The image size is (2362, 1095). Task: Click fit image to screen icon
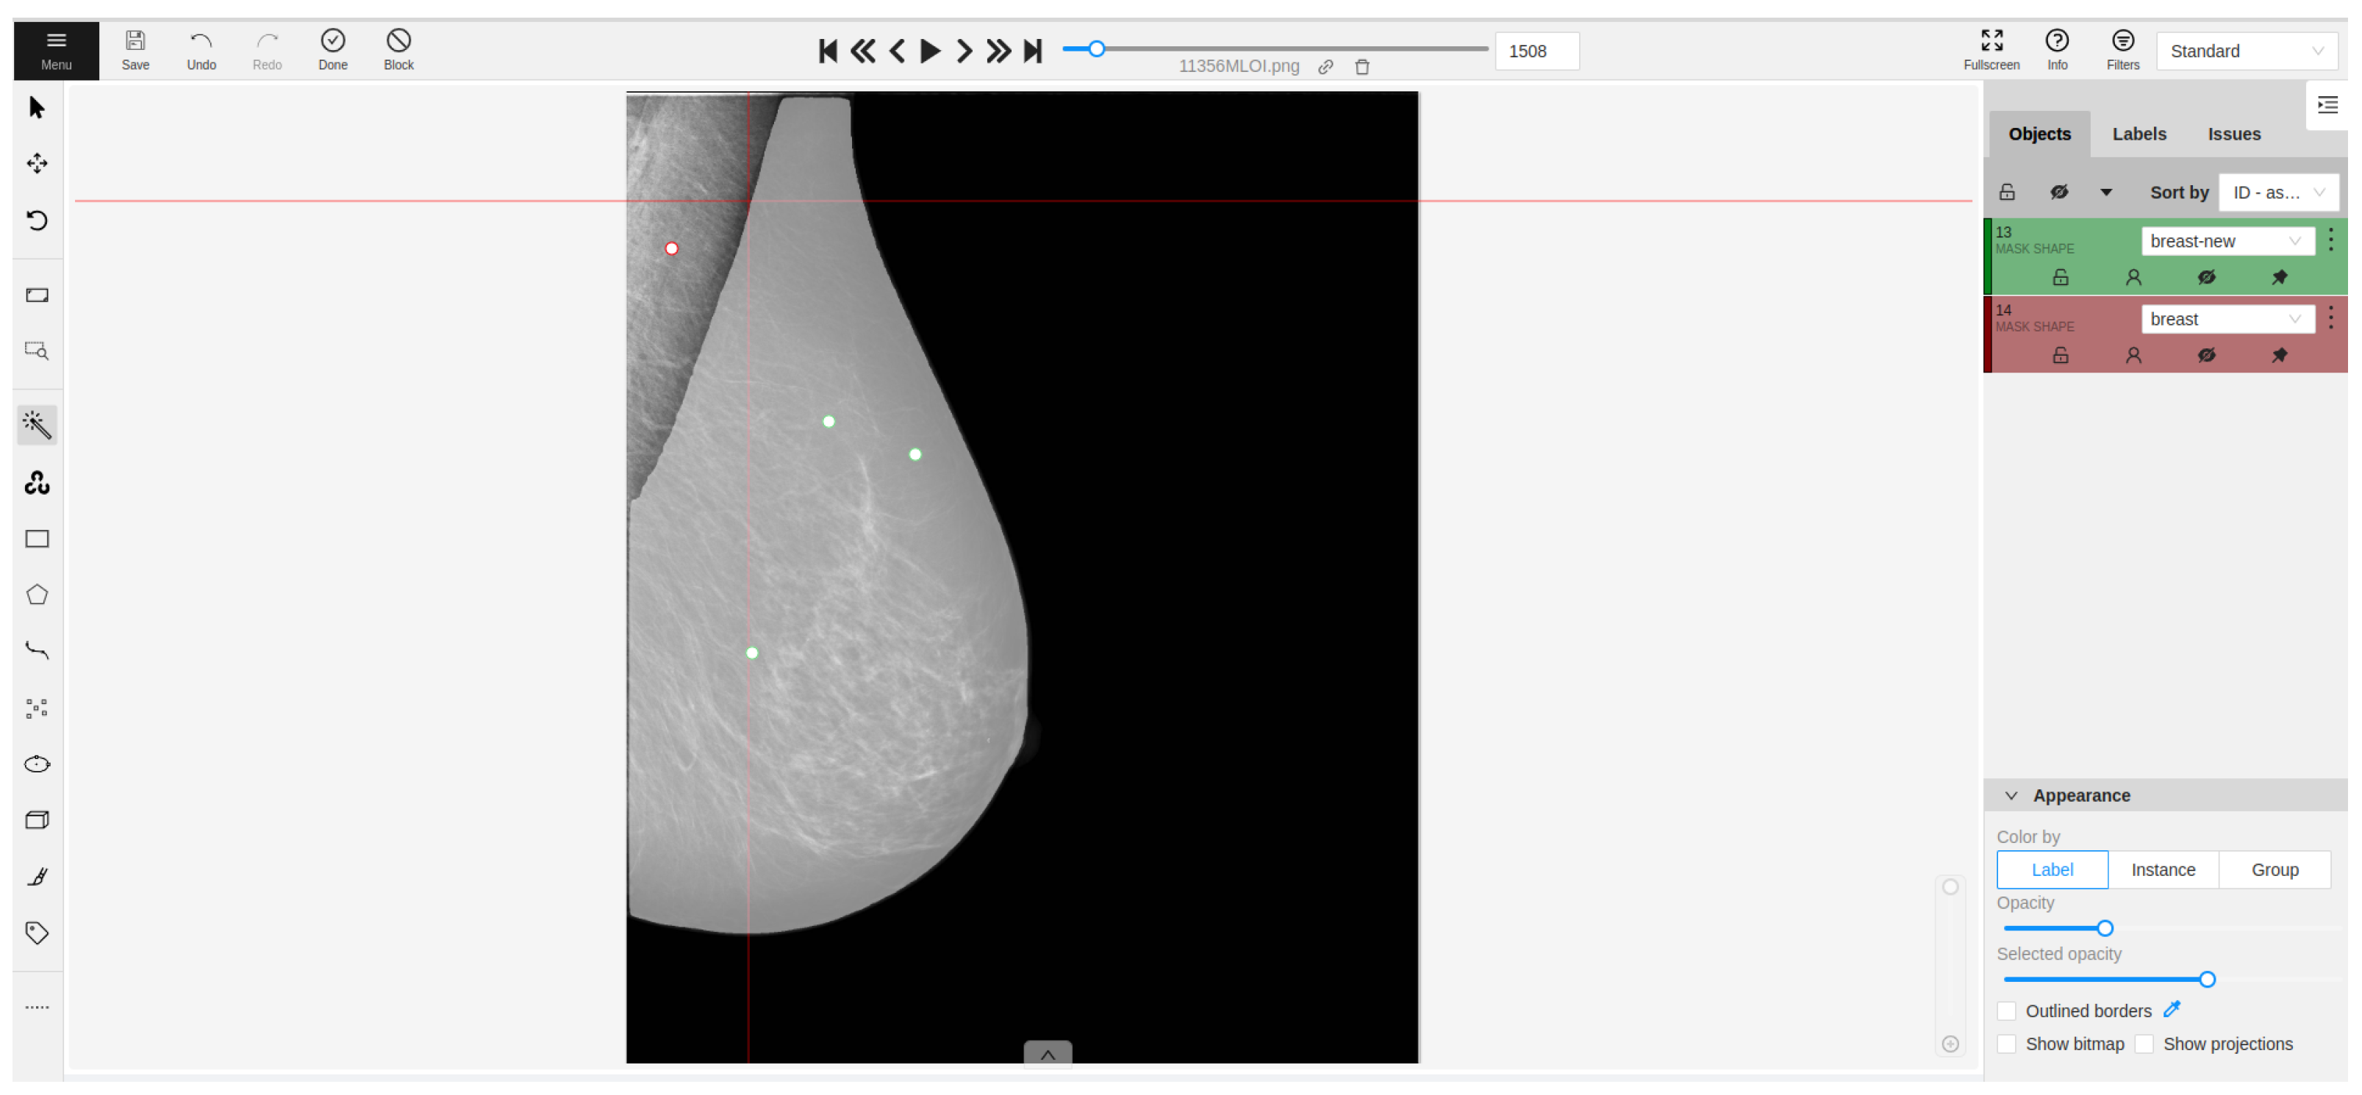tap(37, 295)
